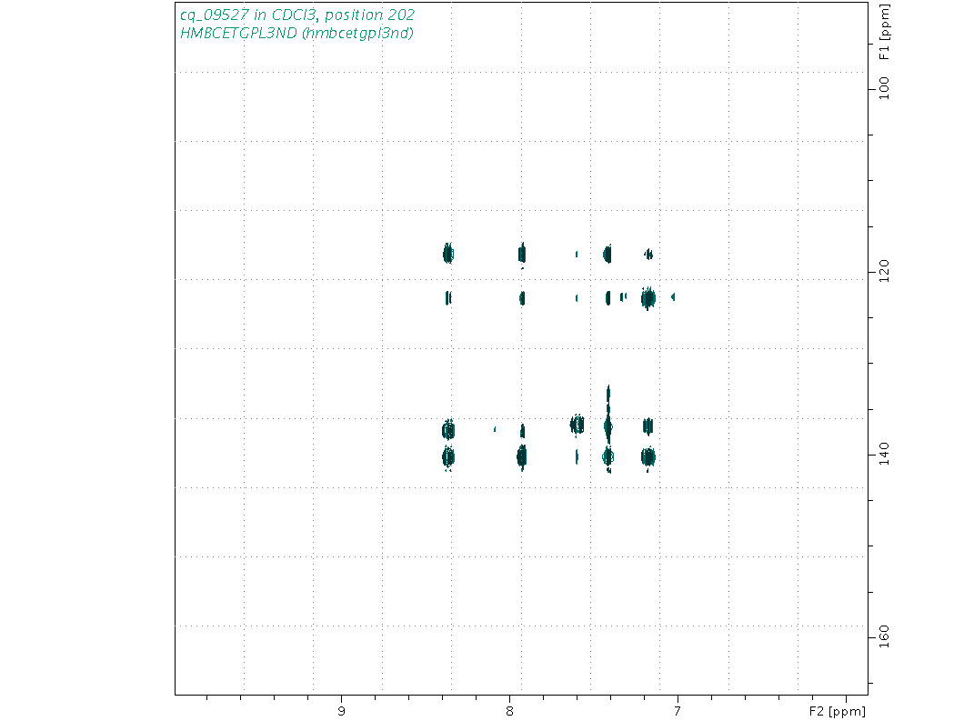Click the '7' tick label on F2 axis
Viewport: 964px width, 721px height.
click(678, 711)
